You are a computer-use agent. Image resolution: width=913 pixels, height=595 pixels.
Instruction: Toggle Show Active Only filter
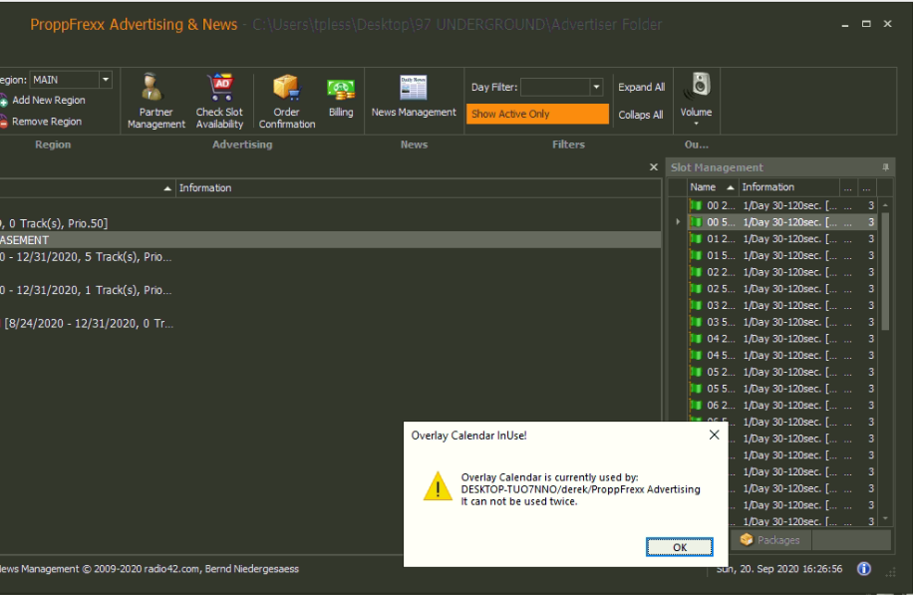click(x=537, y=114)
